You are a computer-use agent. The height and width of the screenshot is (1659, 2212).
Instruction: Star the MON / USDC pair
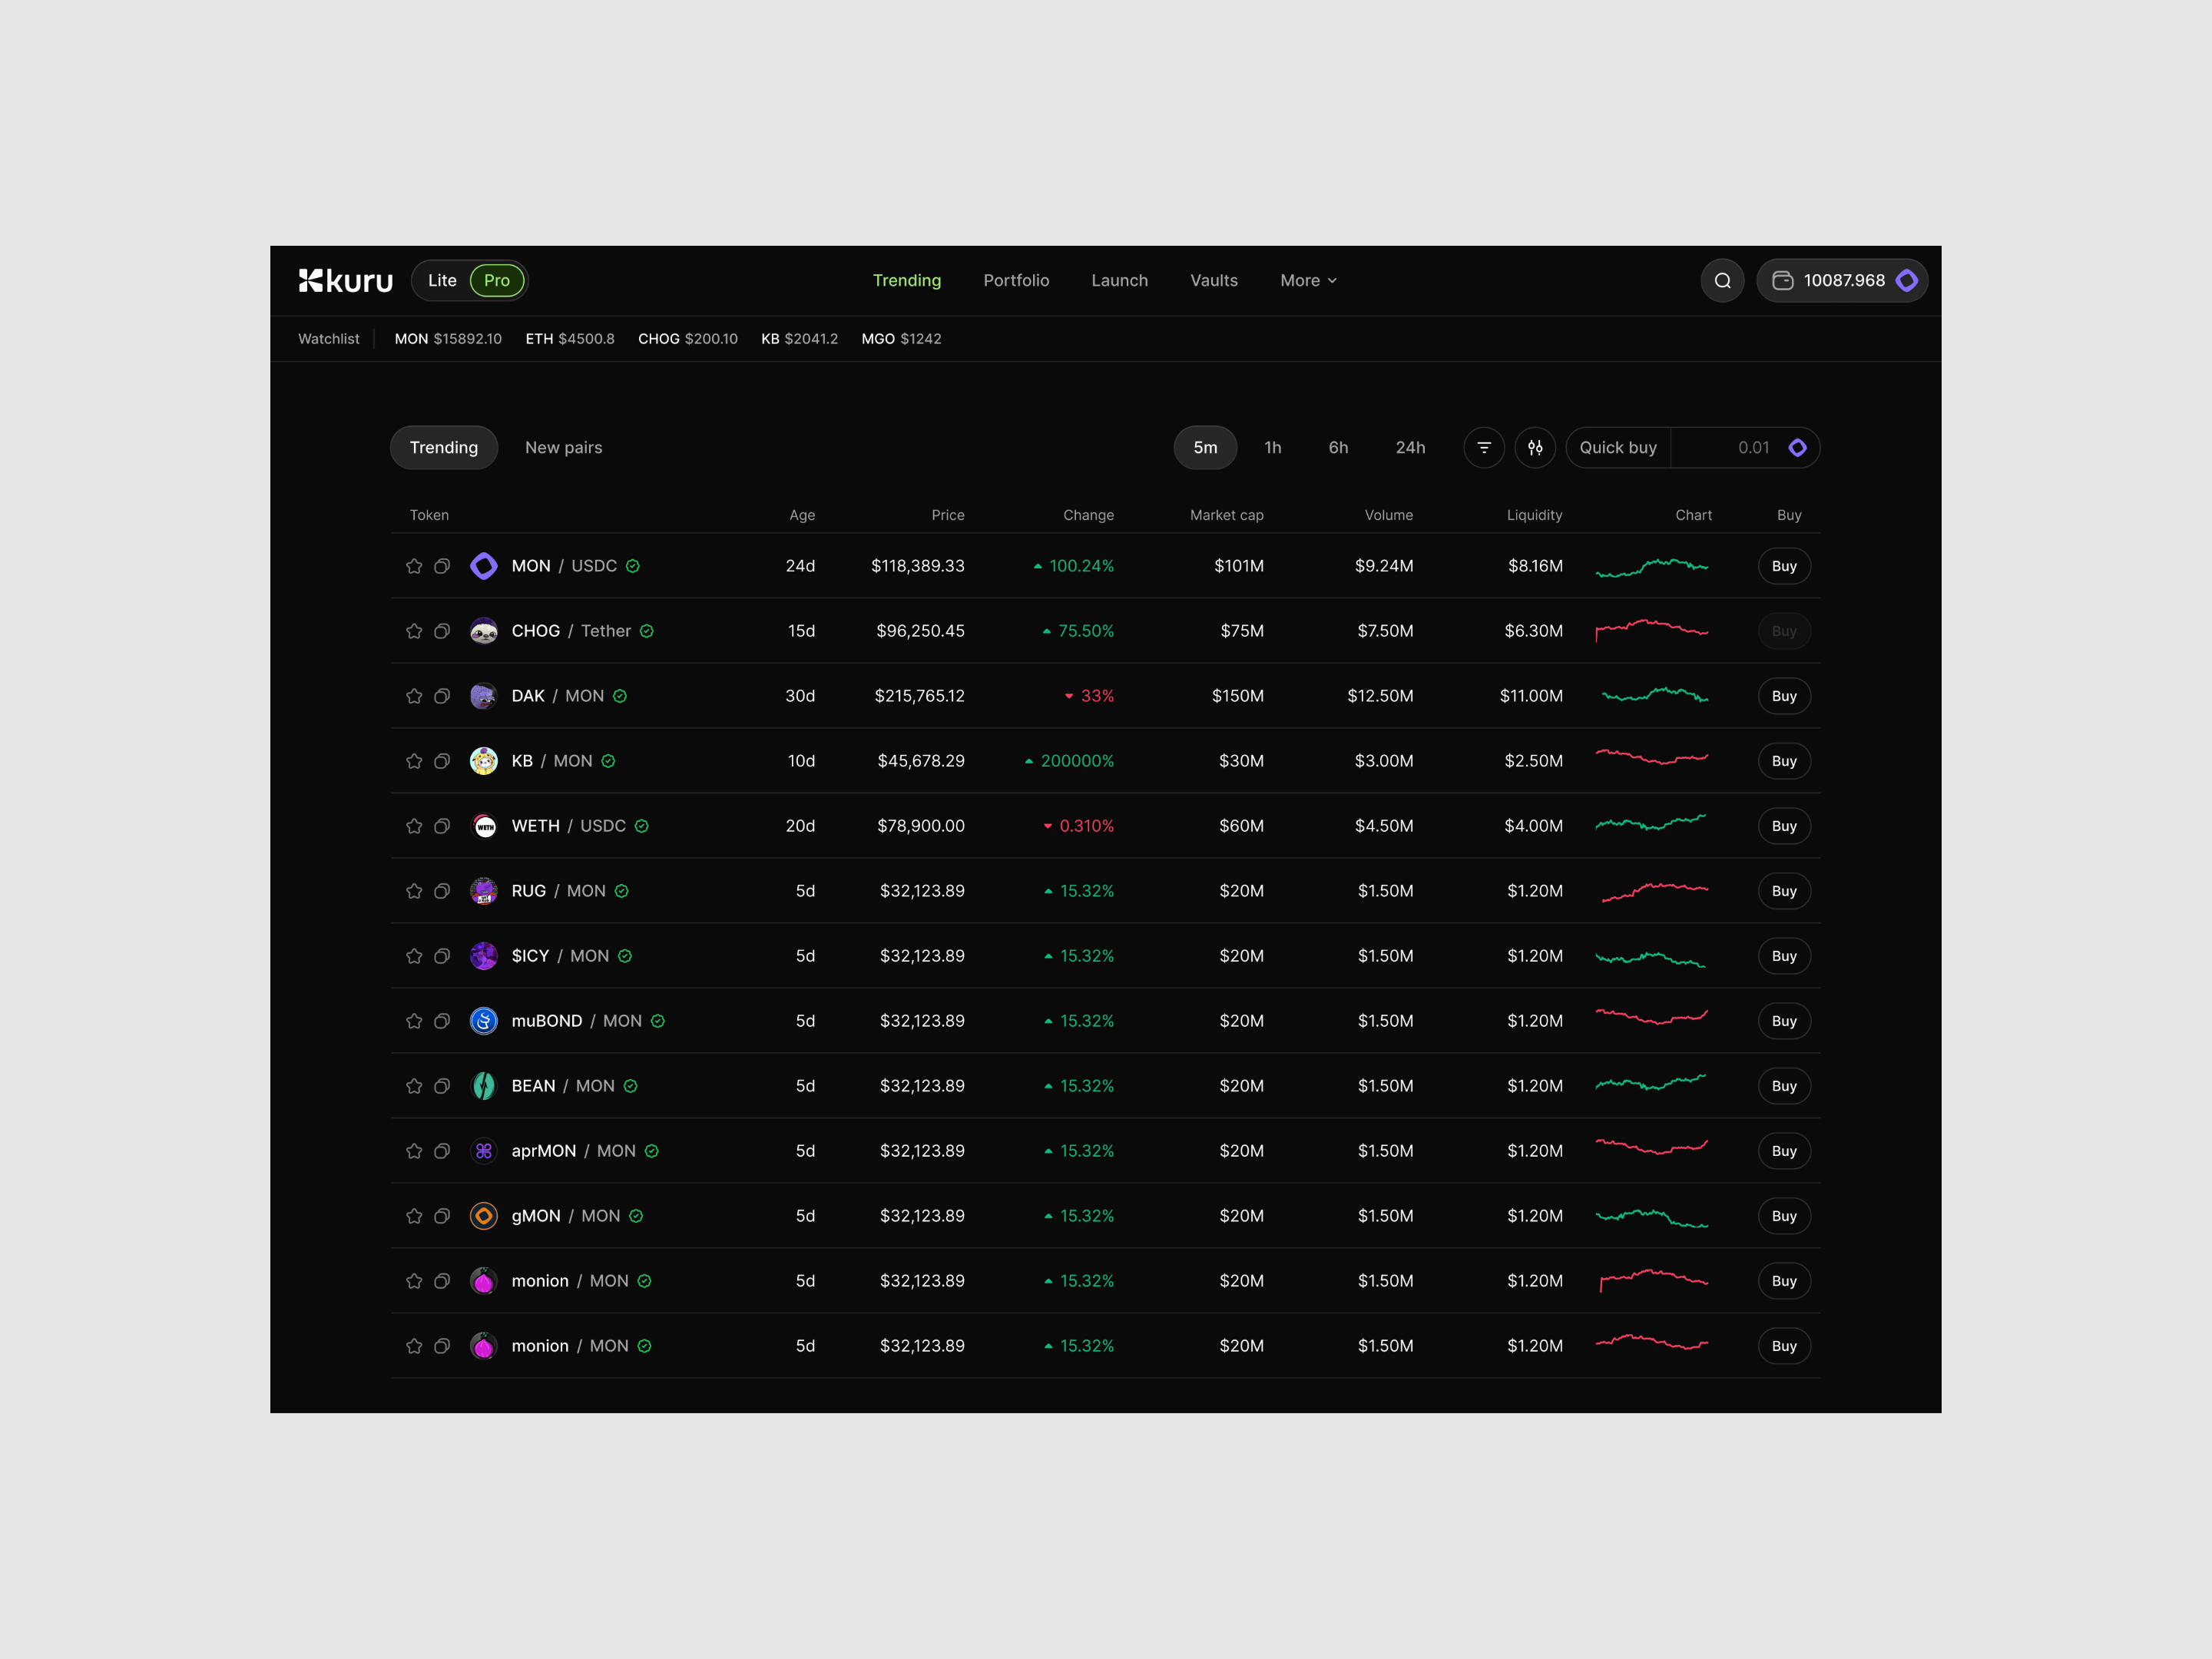pyautogui.click(x=414, y=566)
